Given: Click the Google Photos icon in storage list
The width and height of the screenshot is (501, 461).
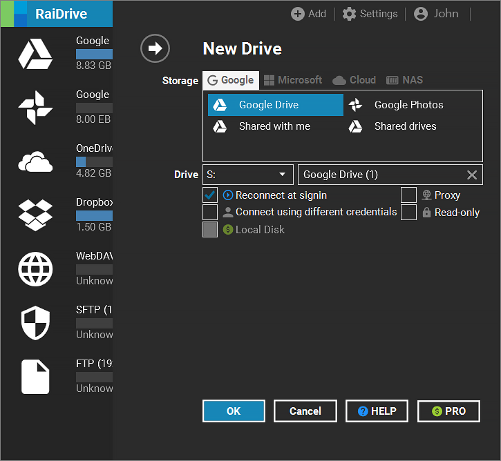Looking at the screenshot, I should tap(355, 105).
